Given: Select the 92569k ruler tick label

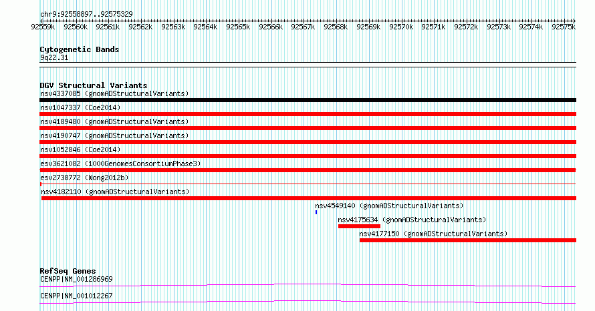Looking at the screenshot, I should [x=368, y=27].
